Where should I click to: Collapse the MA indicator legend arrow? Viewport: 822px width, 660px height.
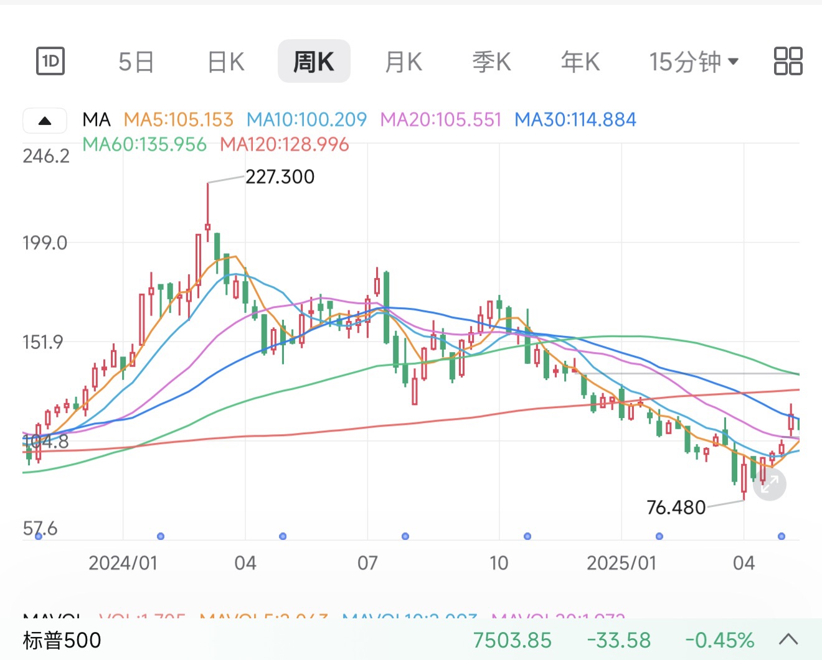(x=45, y=121)
